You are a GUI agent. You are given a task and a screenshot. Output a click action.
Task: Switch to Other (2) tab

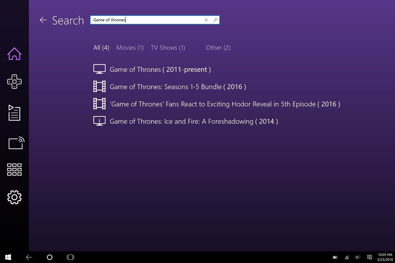pos(218,48)
